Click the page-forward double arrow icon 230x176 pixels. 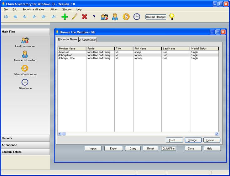(x=44, y=17)
